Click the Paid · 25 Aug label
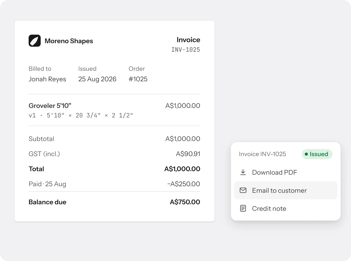 (47, 184)
